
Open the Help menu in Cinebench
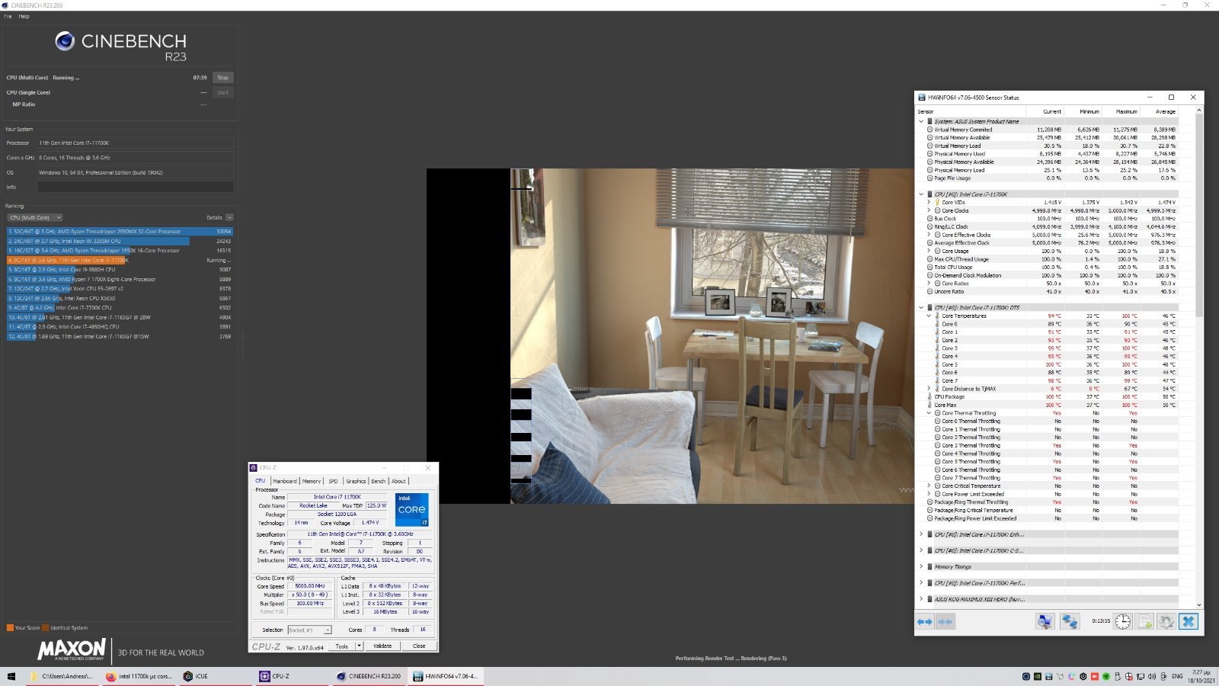24,16
